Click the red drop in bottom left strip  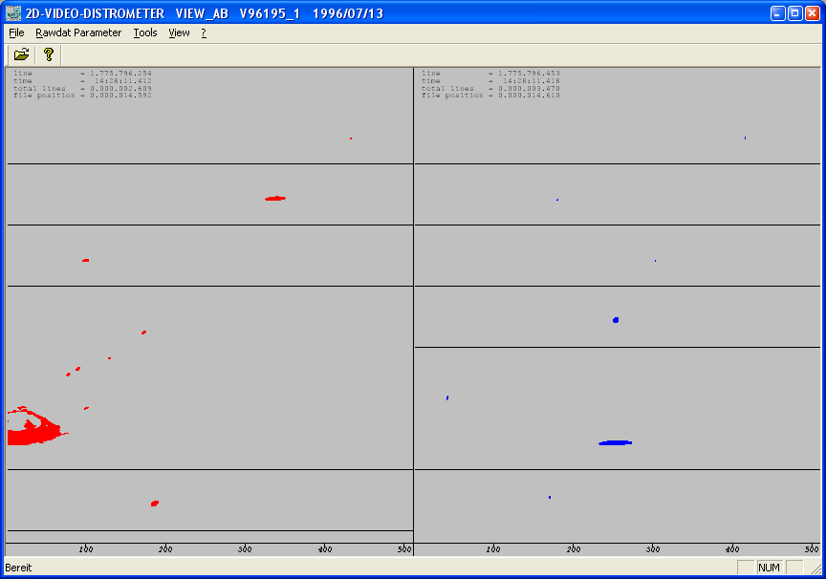[x=155, y=504]
